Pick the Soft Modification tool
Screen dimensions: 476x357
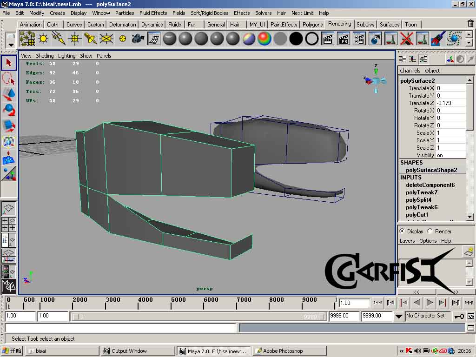[x=8, y=158]
